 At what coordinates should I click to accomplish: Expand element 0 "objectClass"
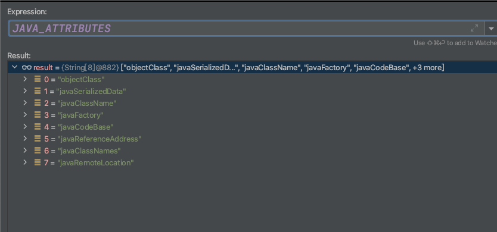[26, 79]
